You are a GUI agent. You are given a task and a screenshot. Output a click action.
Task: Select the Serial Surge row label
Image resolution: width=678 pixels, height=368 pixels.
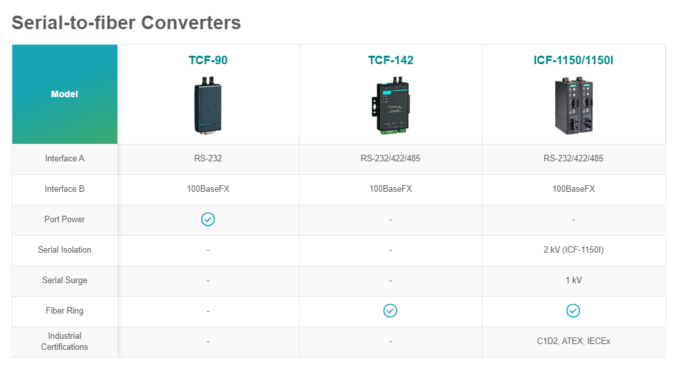[65, 281]
